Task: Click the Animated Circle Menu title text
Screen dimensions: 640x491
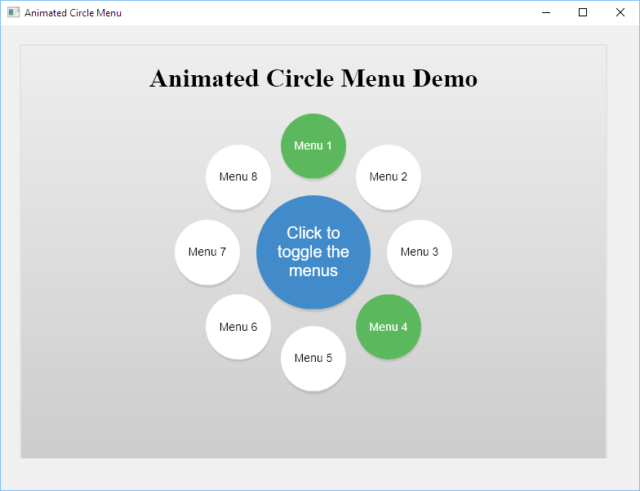Action: click(73, 13)
